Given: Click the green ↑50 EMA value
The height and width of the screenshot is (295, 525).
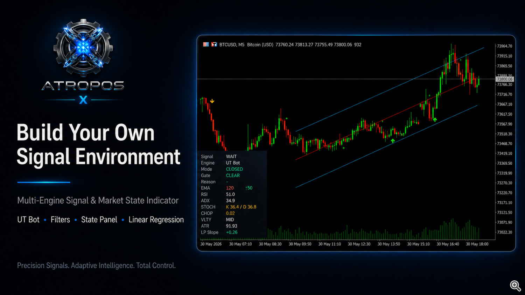Looking at the screenshot, I should click(249, 188).
